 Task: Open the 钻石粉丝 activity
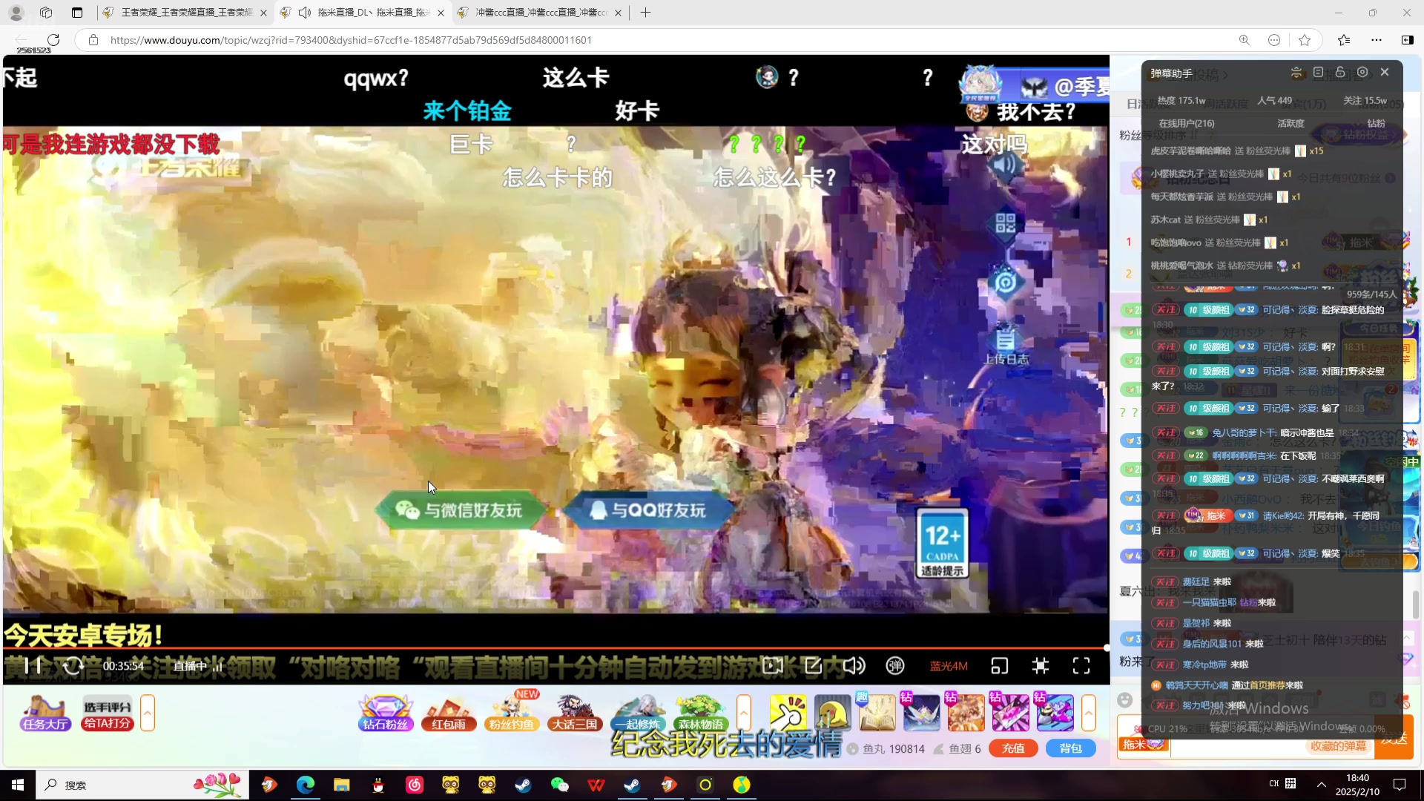pyautogui.click(x=385, y=713)
